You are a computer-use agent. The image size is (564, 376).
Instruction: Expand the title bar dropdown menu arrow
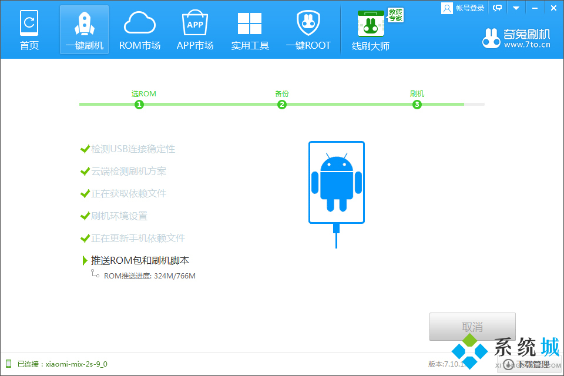516,8
